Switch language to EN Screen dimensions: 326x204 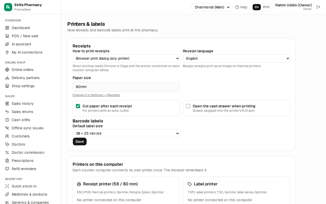pos(257,7)
